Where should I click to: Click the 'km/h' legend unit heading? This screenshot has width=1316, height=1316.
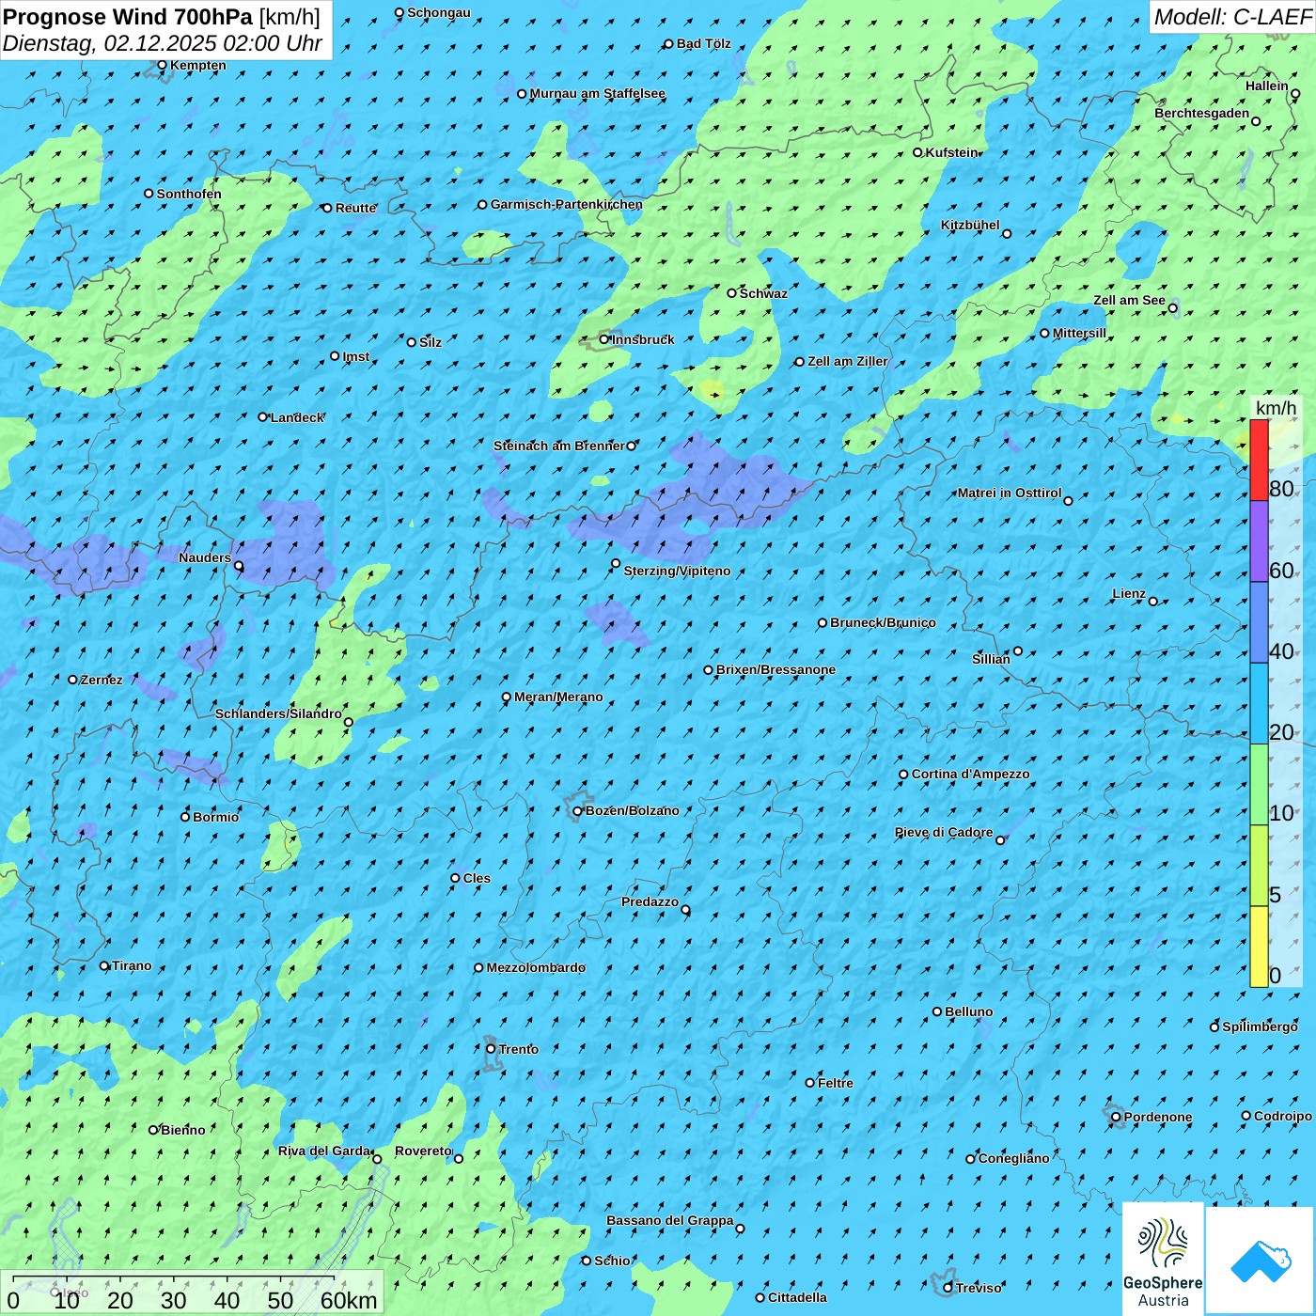pyautogui.click(x=1276, y=407)
